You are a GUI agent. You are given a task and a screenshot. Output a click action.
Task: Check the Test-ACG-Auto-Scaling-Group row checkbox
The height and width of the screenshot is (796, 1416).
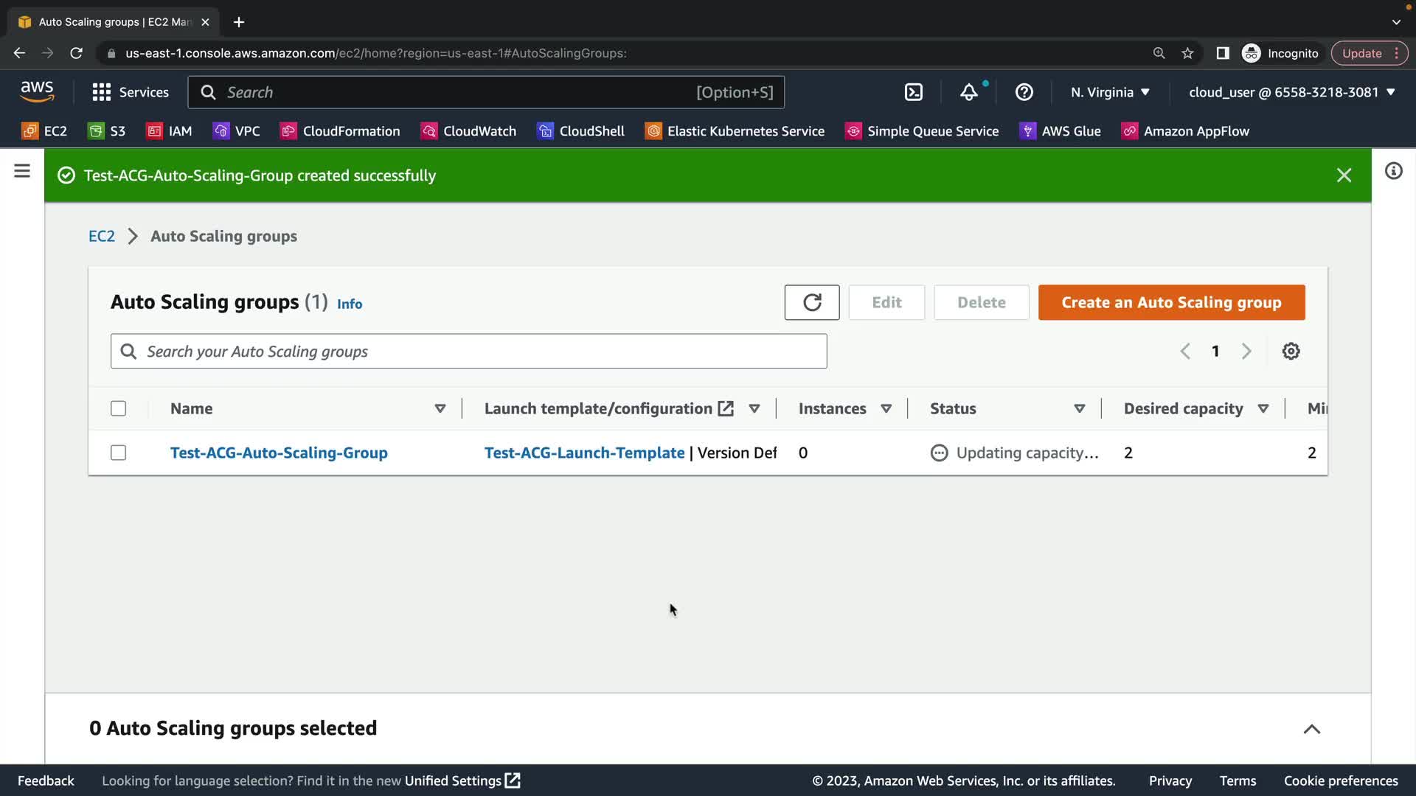[x=118, y=453]
